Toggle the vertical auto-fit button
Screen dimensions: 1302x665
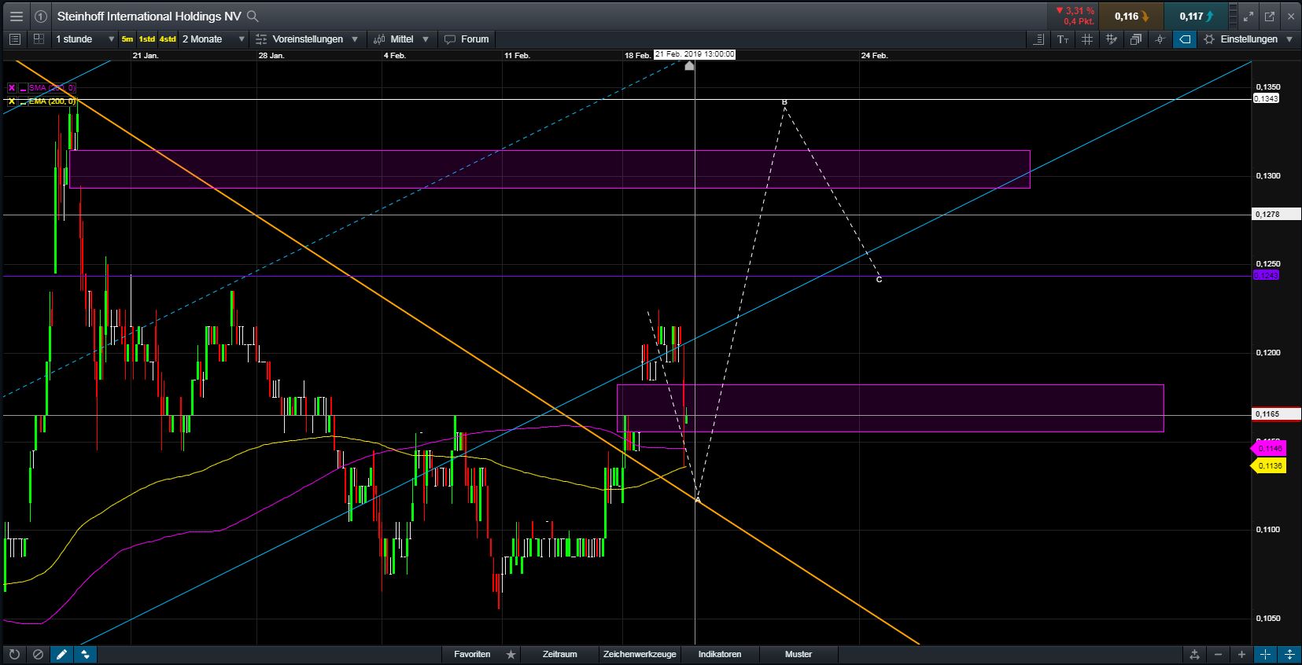[x=1289, y=654]
